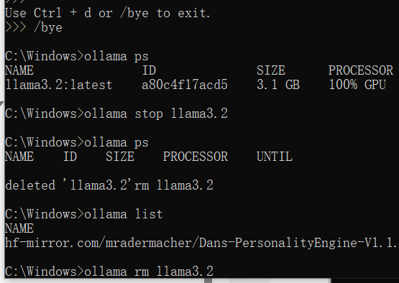Click the PROCESSOR header above '100% GPU'
This screenshot has width=399, height=283.
(361, 70)
